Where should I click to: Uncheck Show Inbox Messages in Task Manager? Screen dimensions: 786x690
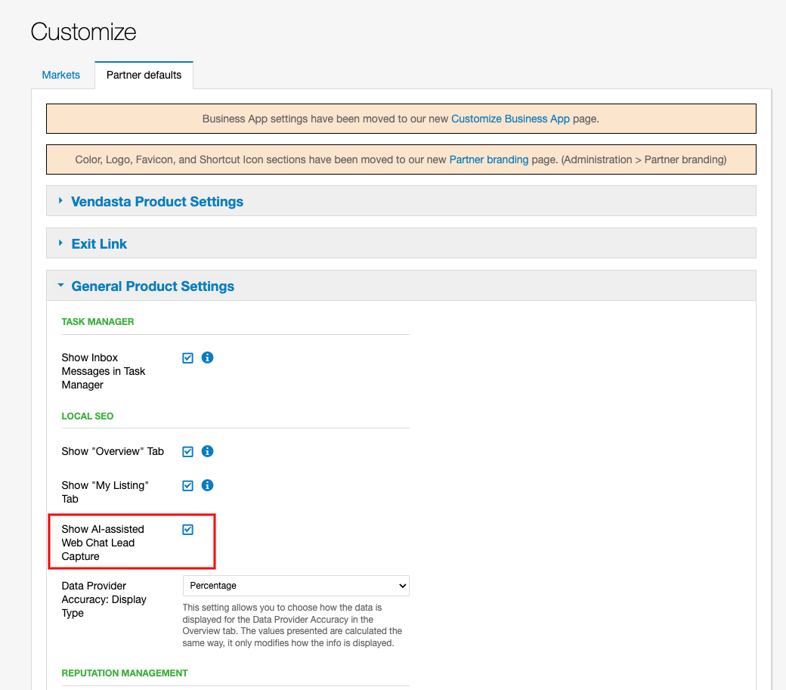tap(187, 357)
